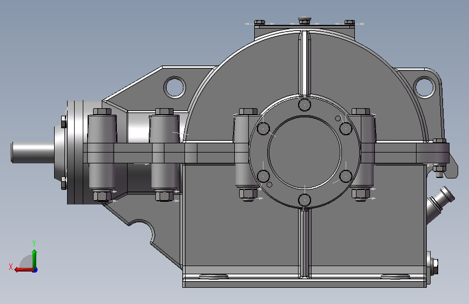Select the input shaft protruding on the left
The width and height of the screenshot is (469, 304).
click(32, 152)
